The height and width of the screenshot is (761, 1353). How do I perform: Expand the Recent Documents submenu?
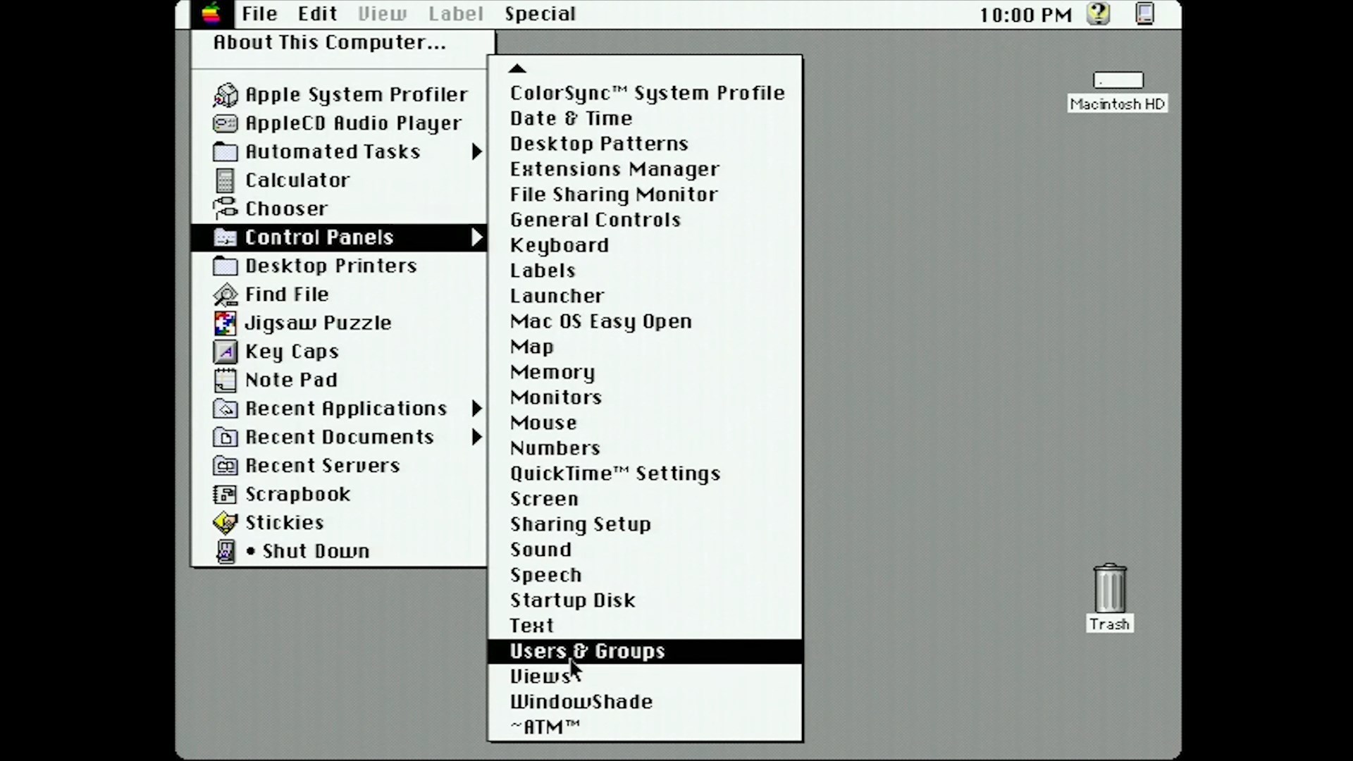tap(339, 435)
